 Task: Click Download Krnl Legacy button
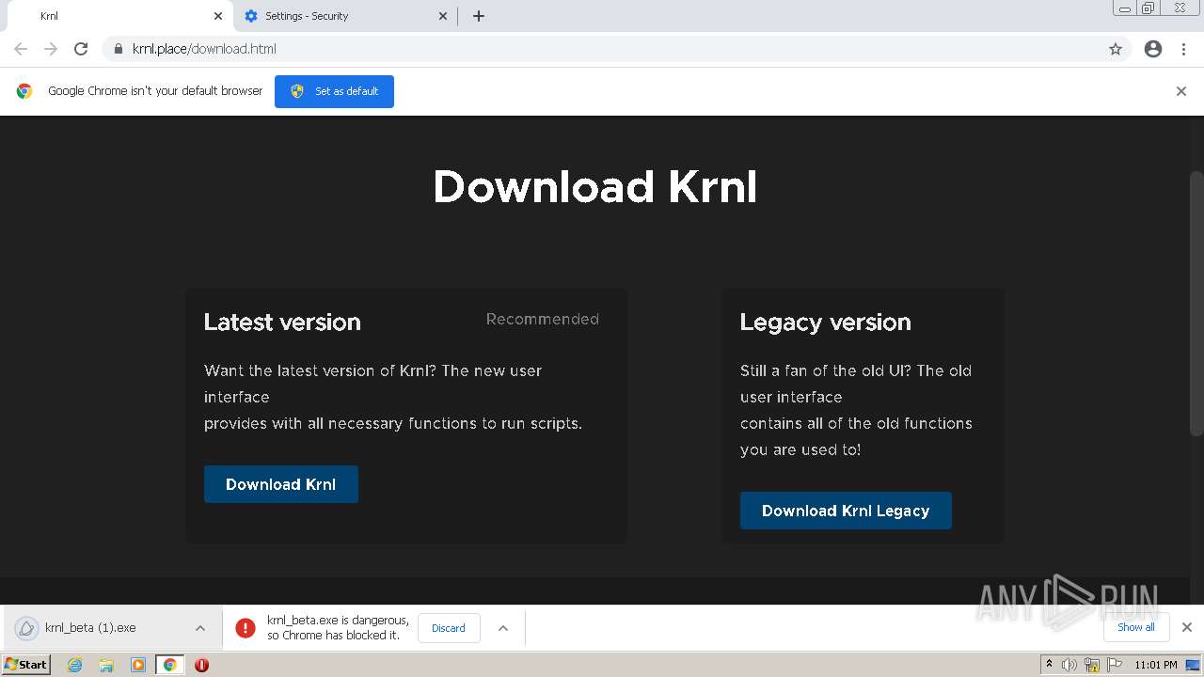[x=846, y=511]
